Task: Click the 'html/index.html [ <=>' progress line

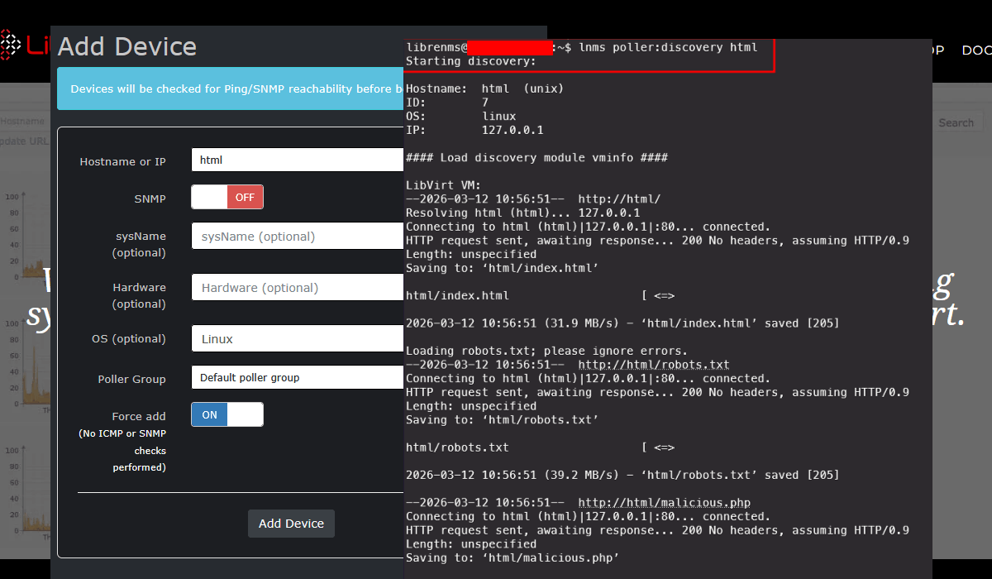Action: coord(541,295)
